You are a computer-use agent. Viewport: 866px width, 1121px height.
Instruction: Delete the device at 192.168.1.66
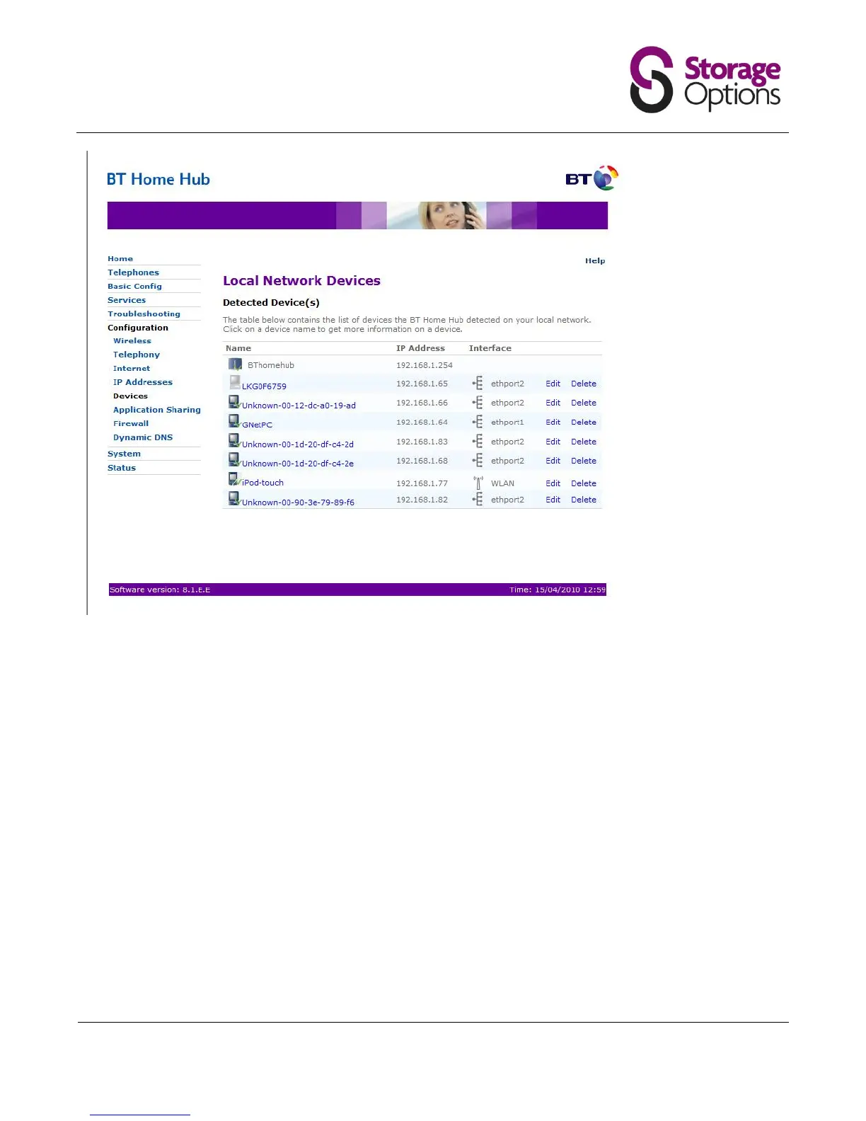(x=584, y=403)
